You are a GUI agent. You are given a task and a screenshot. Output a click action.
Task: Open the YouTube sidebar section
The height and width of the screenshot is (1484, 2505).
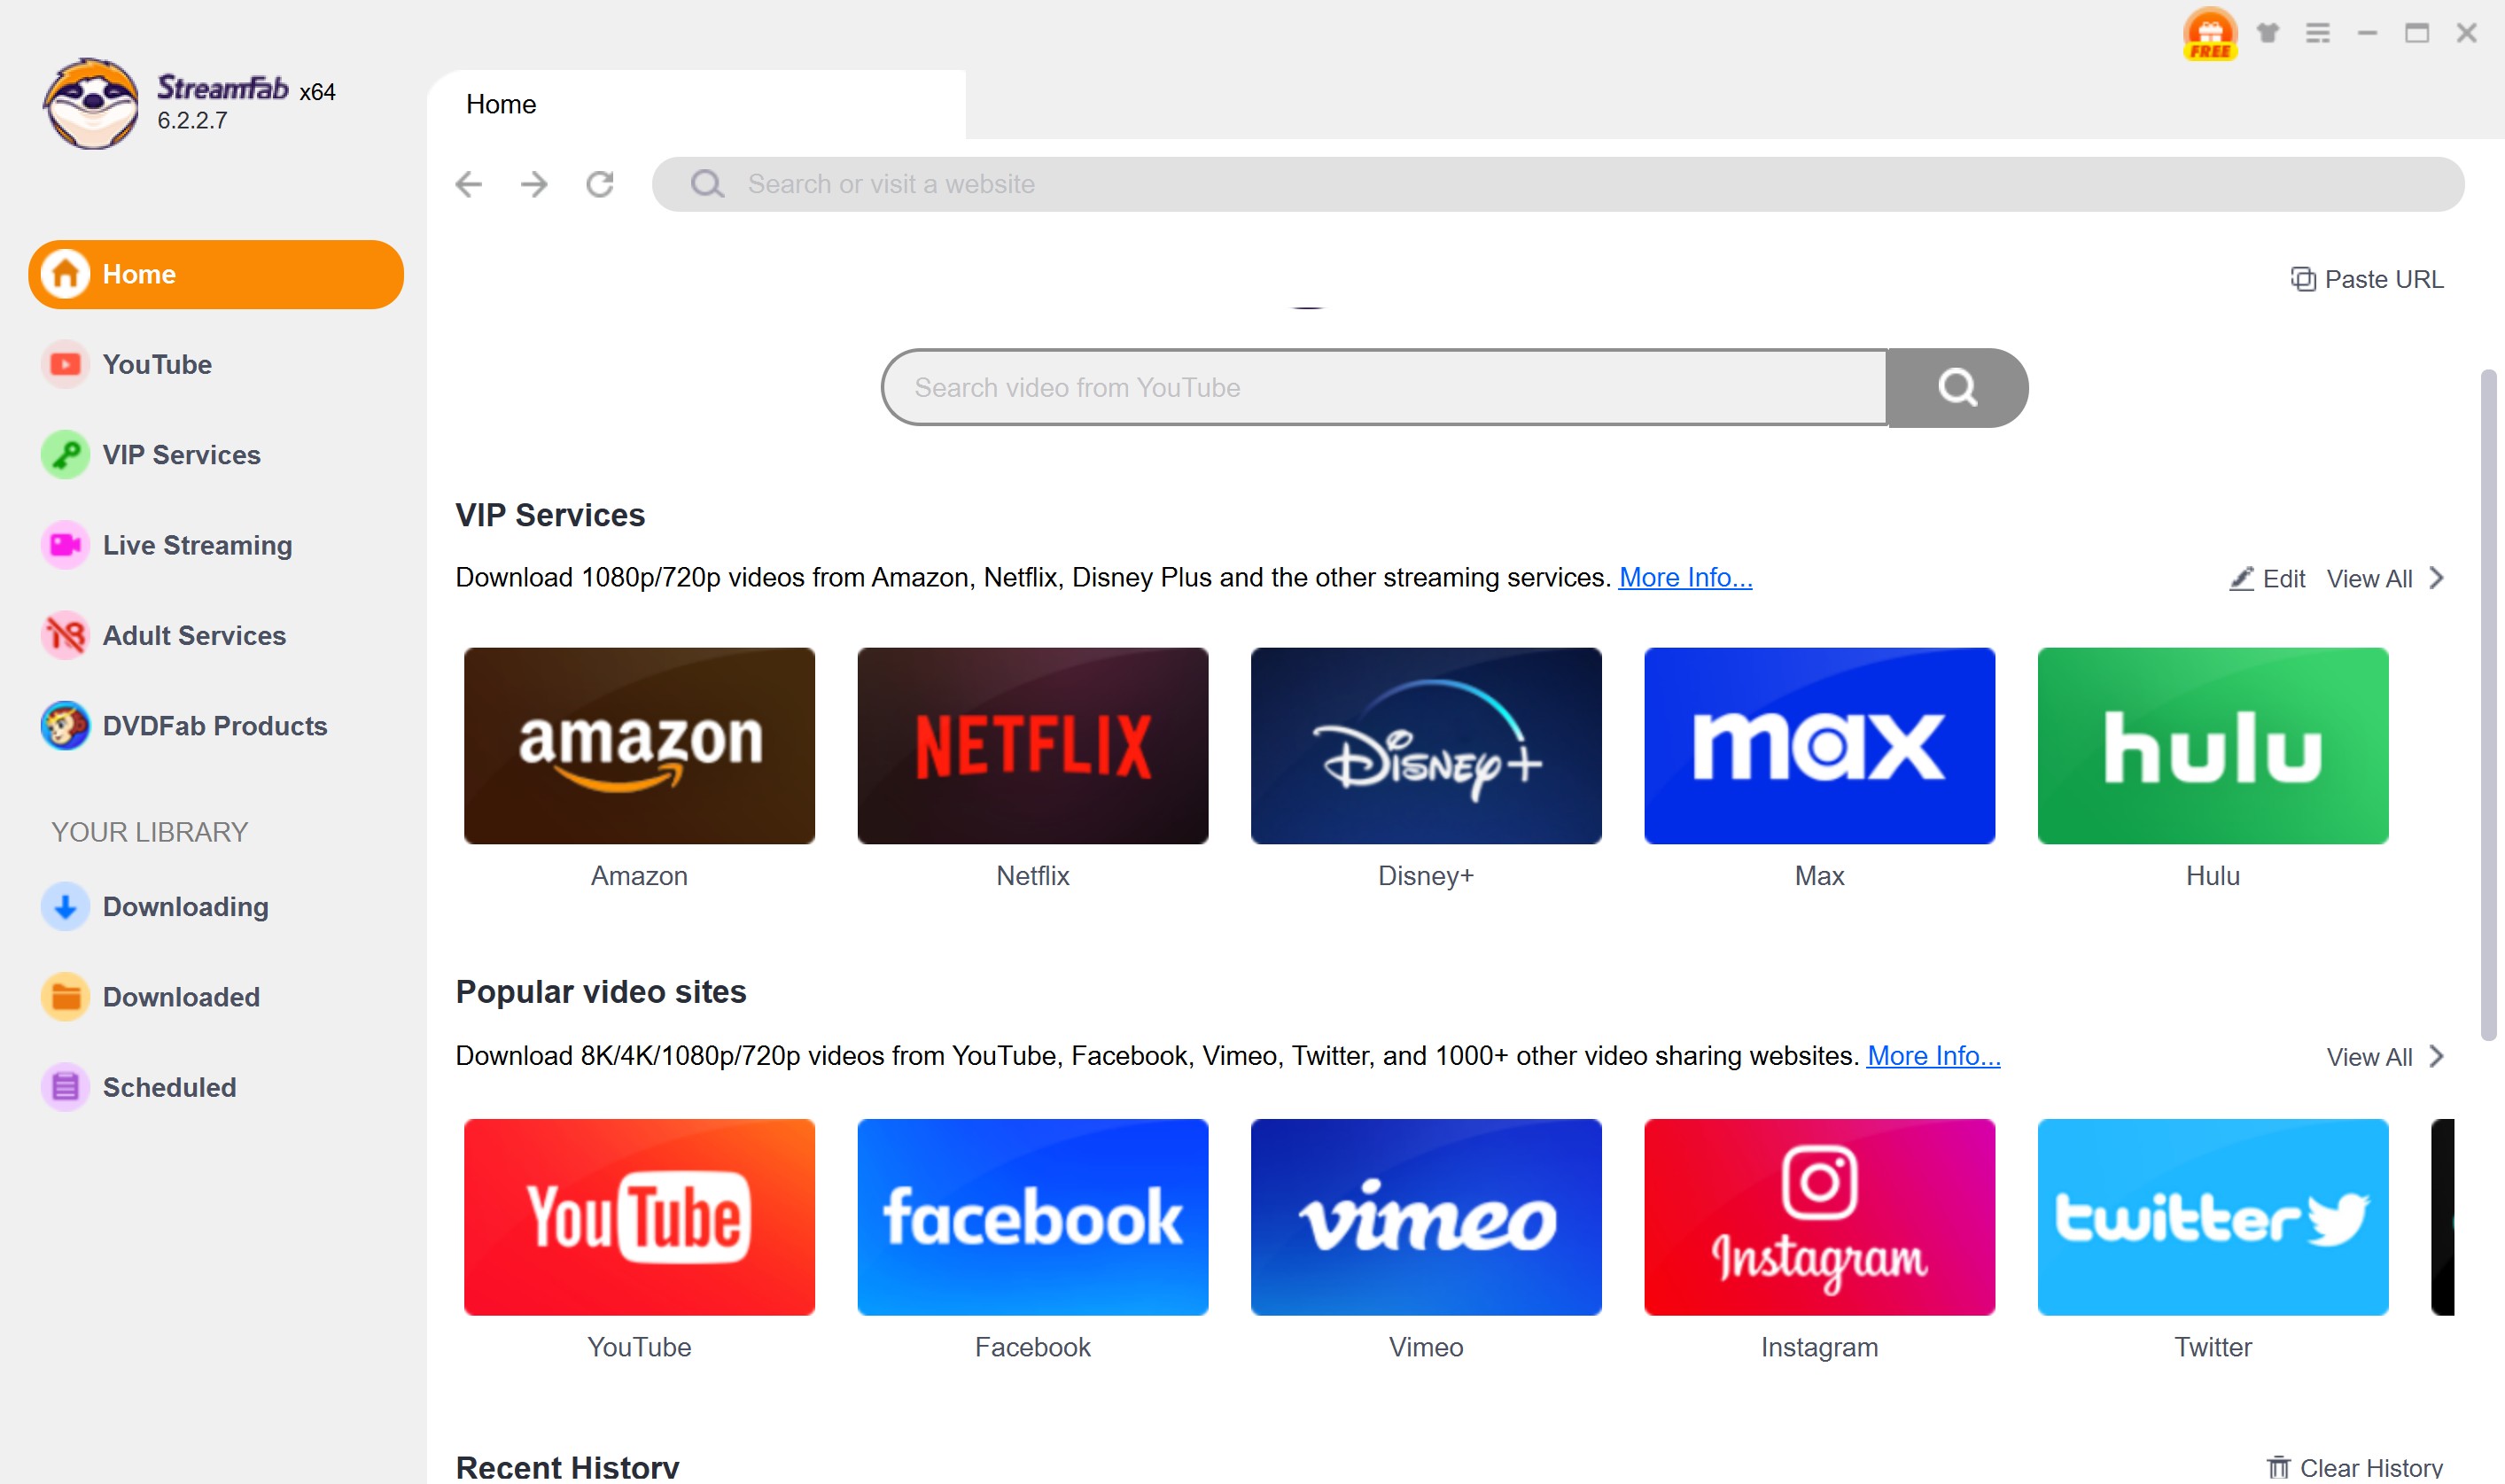point(216,365)
